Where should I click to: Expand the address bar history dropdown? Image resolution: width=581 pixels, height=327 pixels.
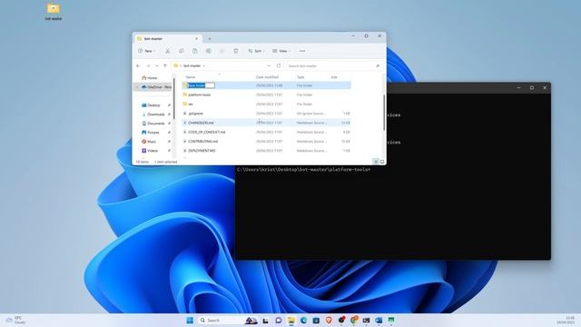pyautogui.click(x=269, y=65)
